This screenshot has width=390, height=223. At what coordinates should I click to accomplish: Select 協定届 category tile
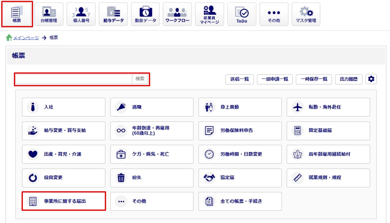point(240,178)
